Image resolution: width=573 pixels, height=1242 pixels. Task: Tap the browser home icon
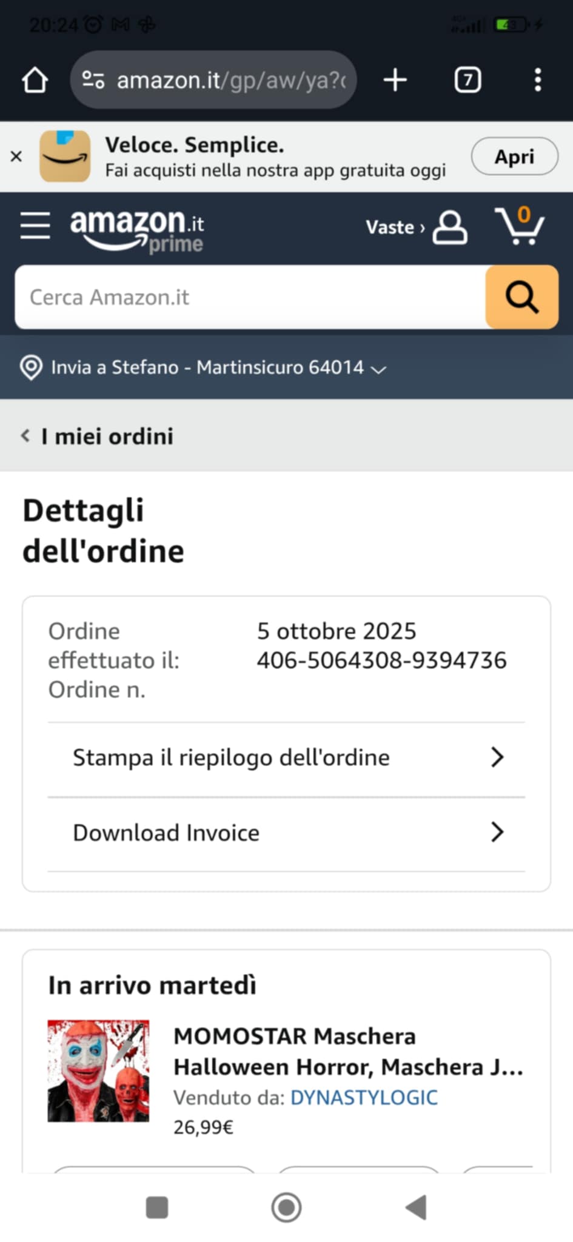35,79
